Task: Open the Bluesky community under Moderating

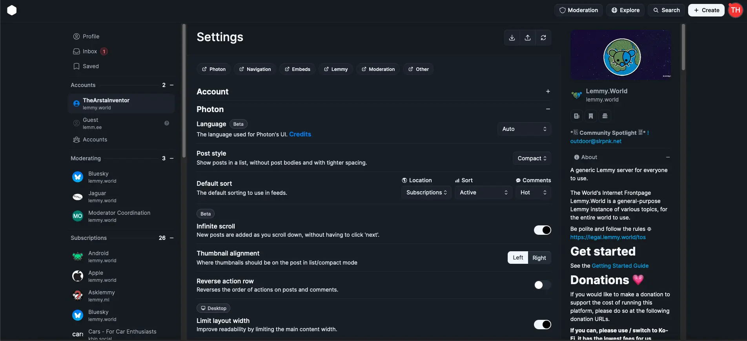Action: coord(98,177)
